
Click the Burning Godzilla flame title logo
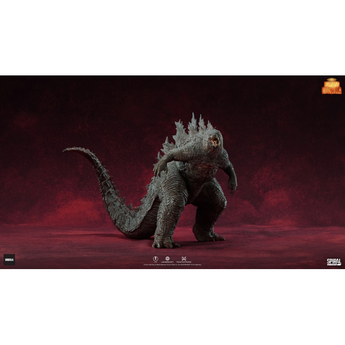(332, 86)
